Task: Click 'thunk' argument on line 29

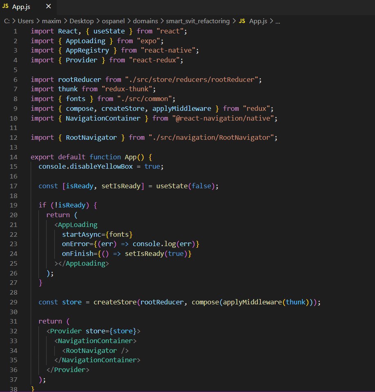Action: coord(295,302)
